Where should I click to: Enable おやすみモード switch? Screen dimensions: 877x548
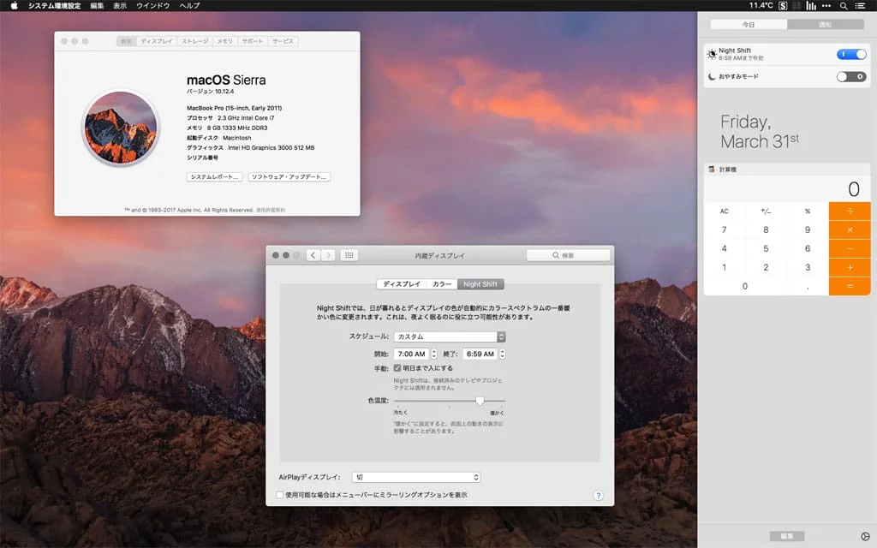[851, 76]
